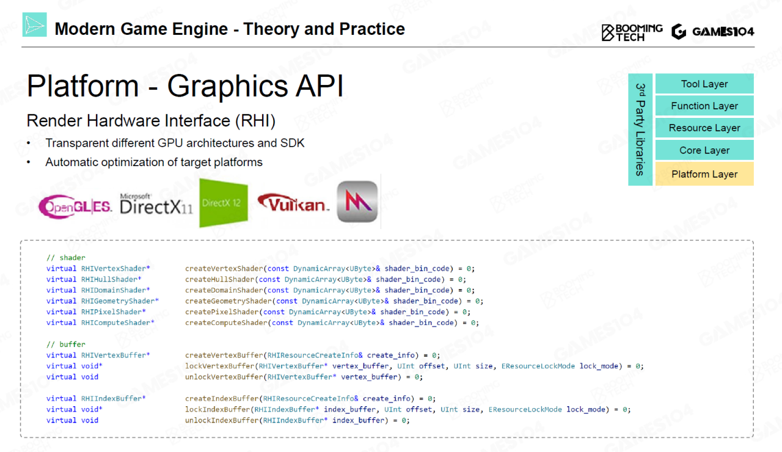Select the green DirectX 12 logo

224,203
